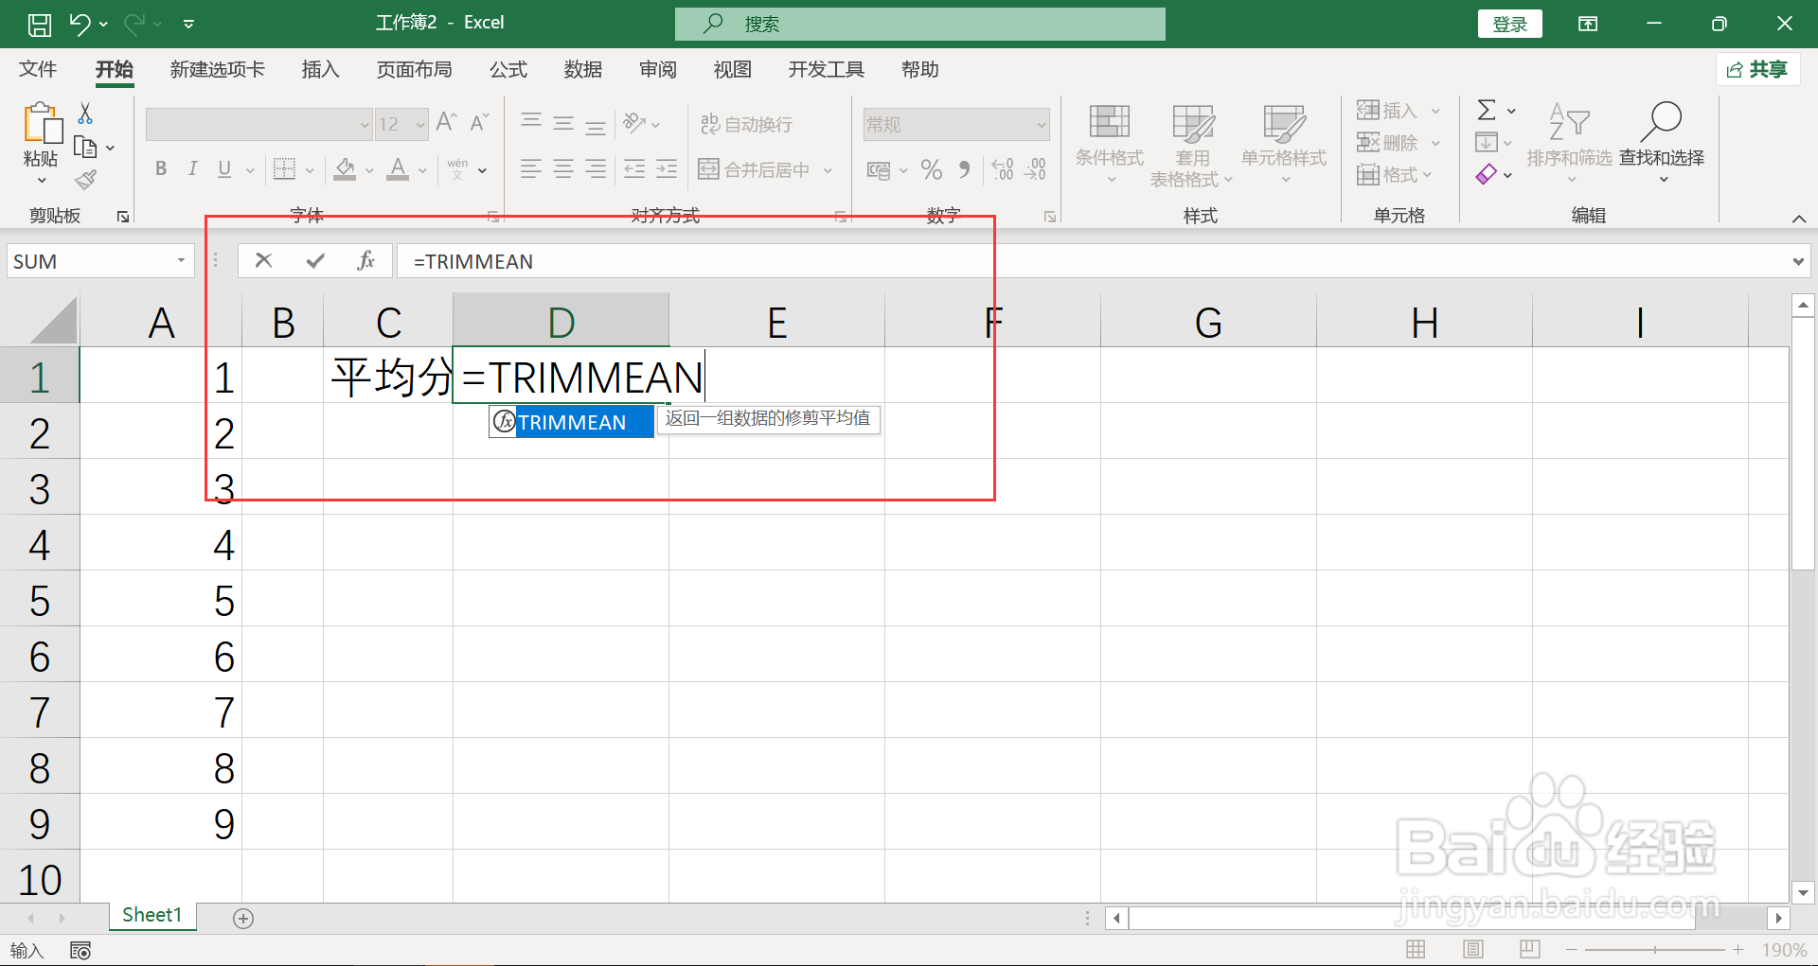Image resolution: width=1818 pixels, height=966 pixels.
Task: Open Insert Function fx dialog
Action: click(x=366, y=260)
